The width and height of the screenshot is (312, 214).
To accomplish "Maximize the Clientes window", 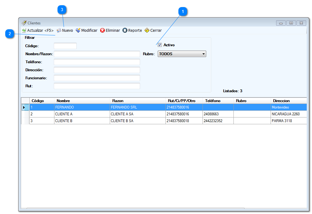I will (x=291, y=23).
